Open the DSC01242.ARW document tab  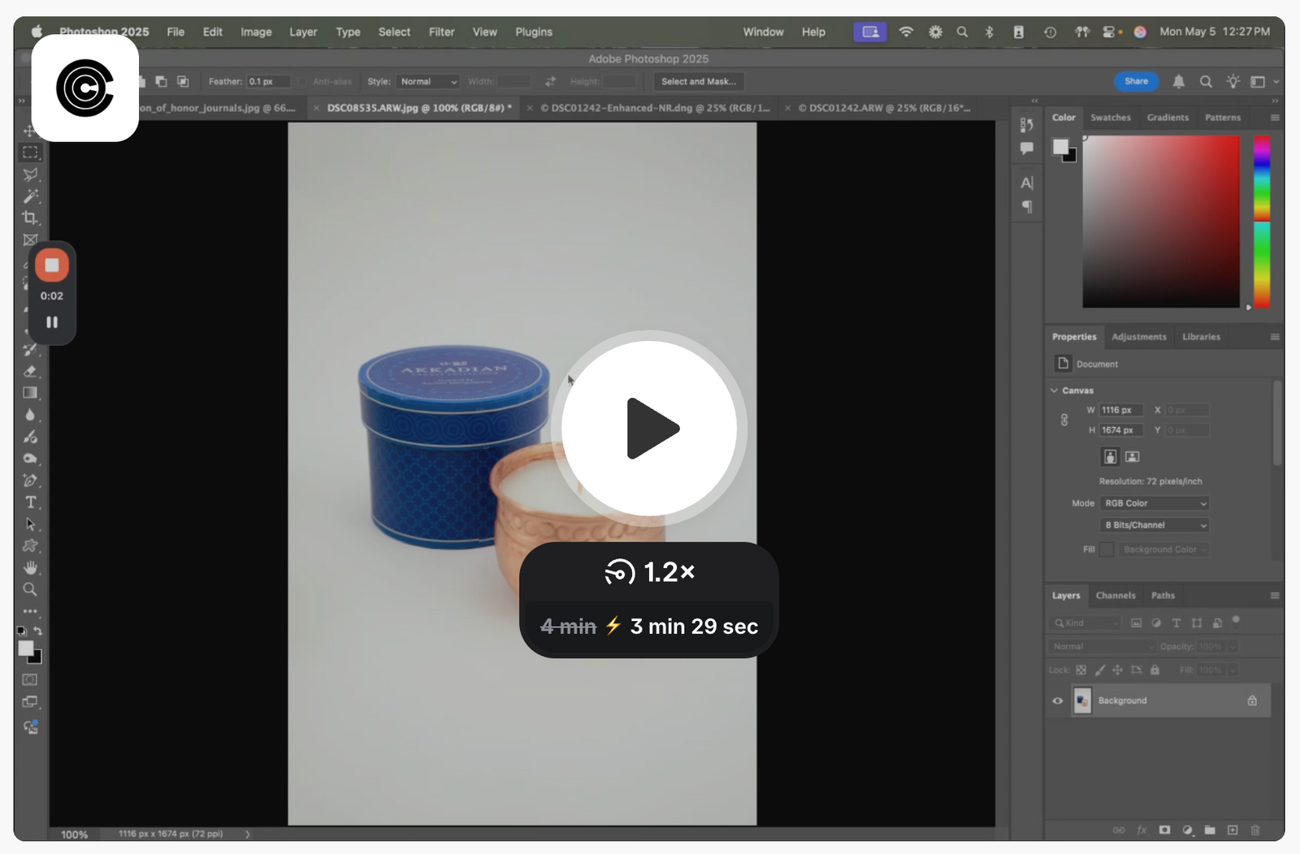point(882,107)
